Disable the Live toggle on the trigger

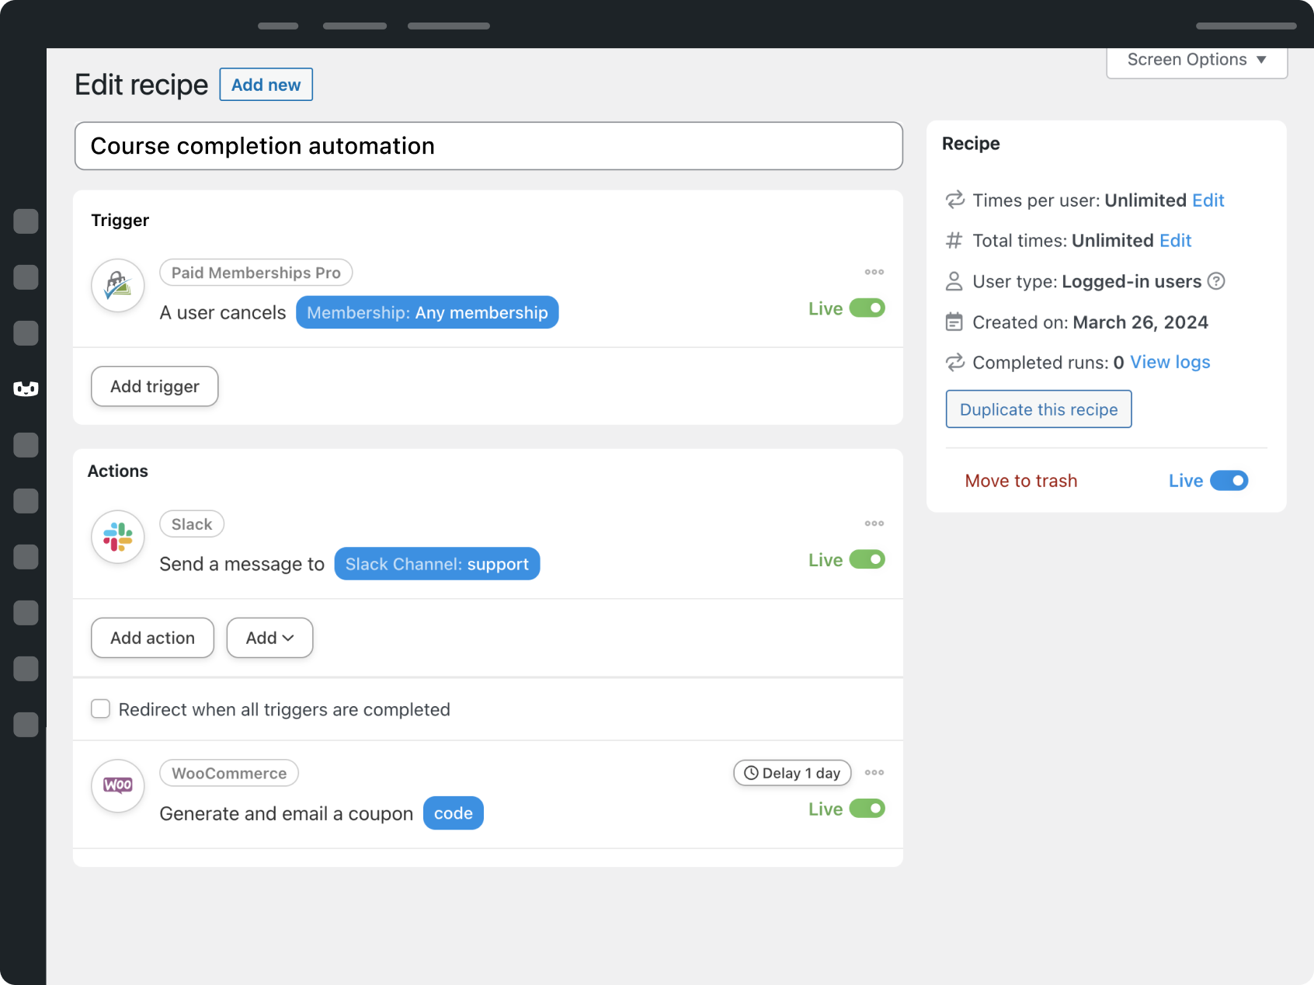click(x=867, y=308)
